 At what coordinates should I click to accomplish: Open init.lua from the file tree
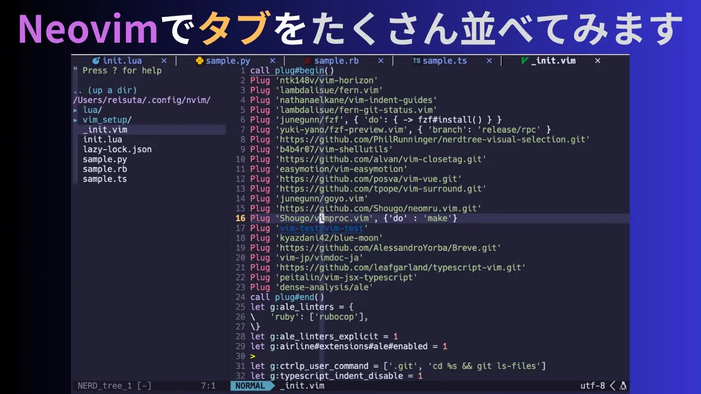coord(102,140)
